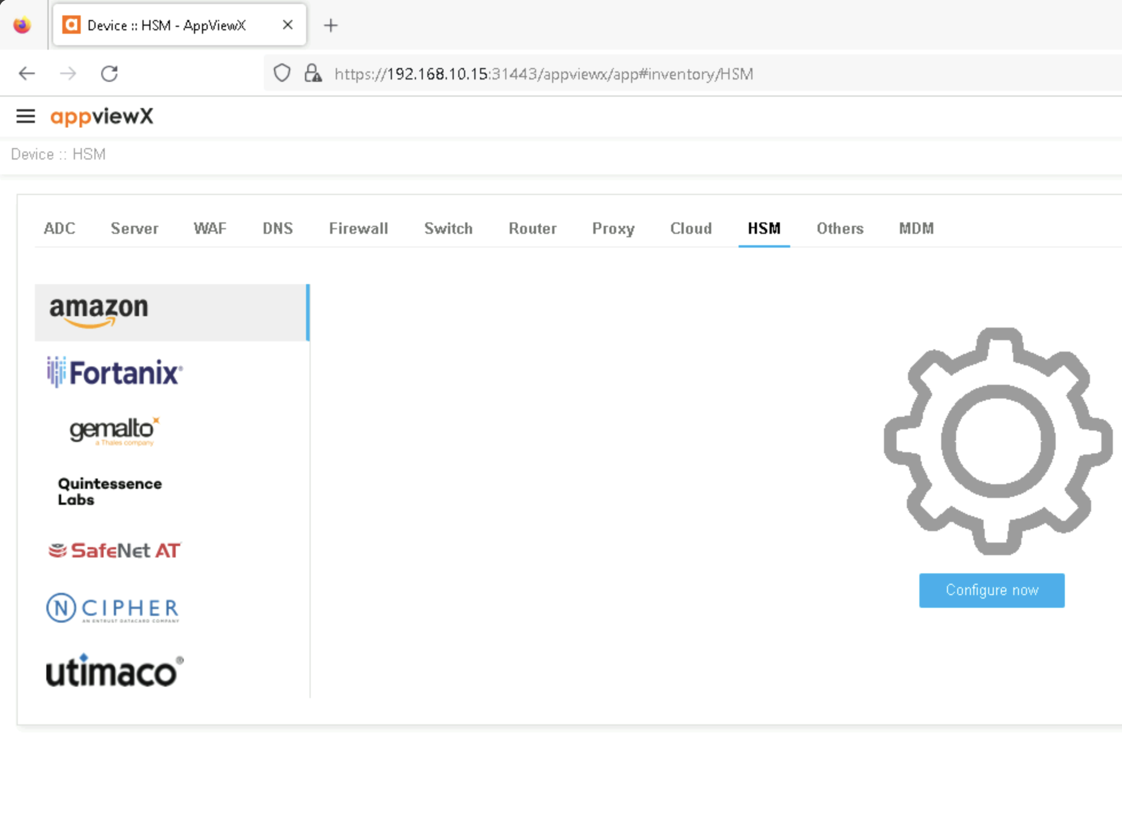Click the large gear configuration icon
The height and width of the screenshot is (829, 1122).
coord(997,441)
